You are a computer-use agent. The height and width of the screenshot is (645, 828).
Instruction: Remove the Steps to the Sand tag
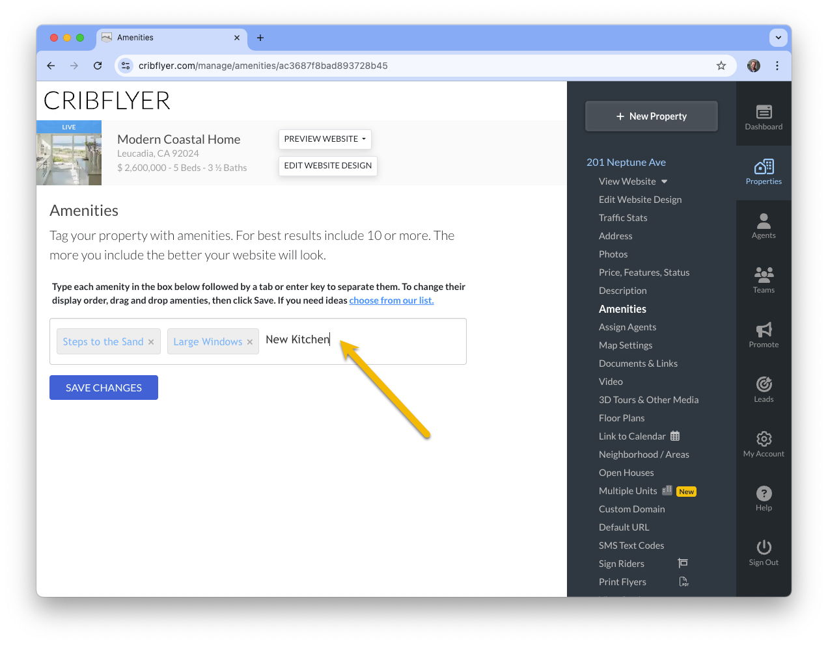(x=151, y=342)
